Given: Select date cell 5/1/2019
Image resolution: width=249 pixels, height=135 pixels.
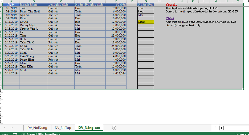Looking at the screenshot, I should point(11,8).
